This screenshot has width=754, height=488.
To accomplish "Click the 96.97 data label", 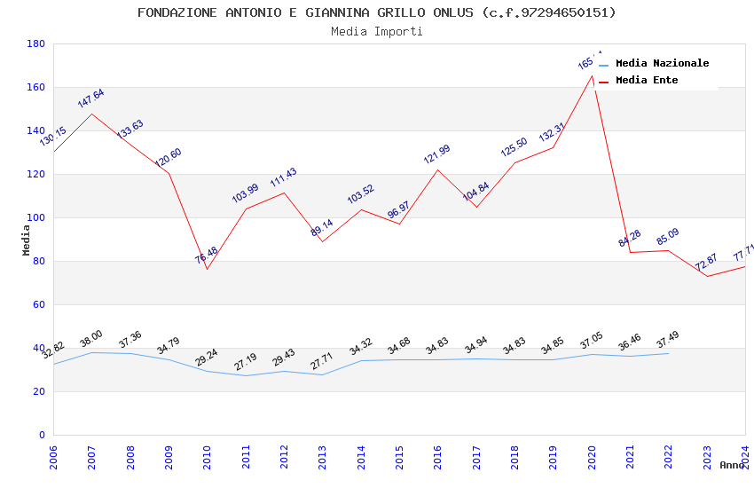I will [x=398, y=209].
